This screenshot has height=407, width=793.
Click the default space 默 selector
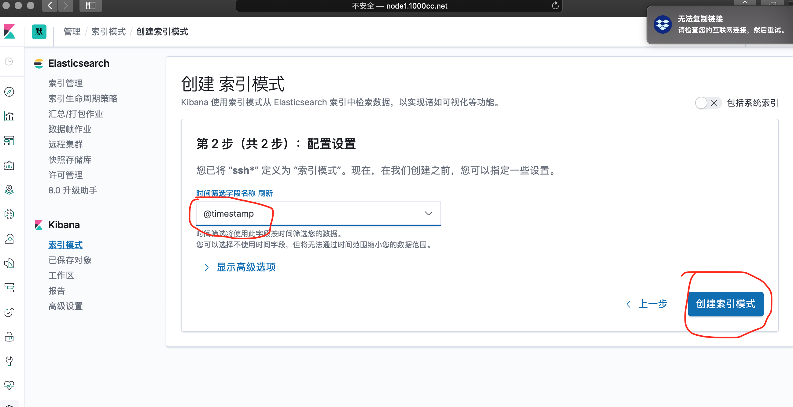click(x=39, y=32)
